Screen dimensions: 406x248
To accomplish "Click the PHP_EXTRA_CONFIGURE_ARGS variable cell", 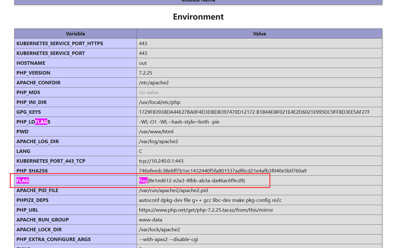I will pyautogui.click(x=75, y=239).
